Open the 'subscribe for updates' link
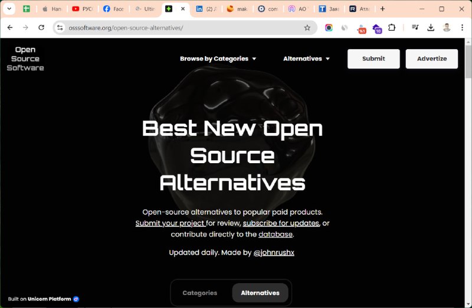This screenshot has height=308, width=472. (281, 223)
